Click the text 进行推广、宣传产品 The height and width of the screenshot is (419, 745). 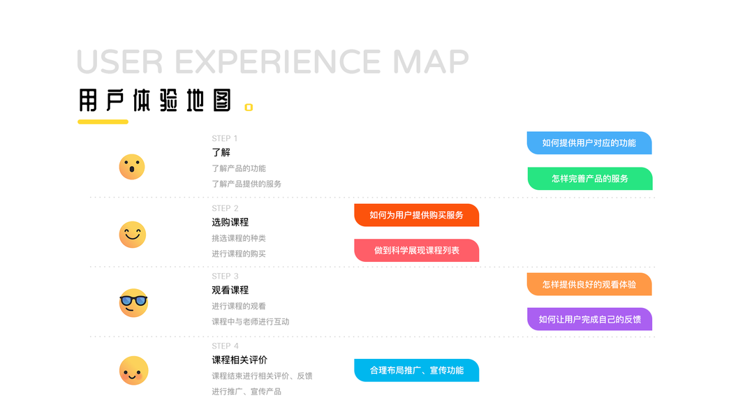click(246, 392)
